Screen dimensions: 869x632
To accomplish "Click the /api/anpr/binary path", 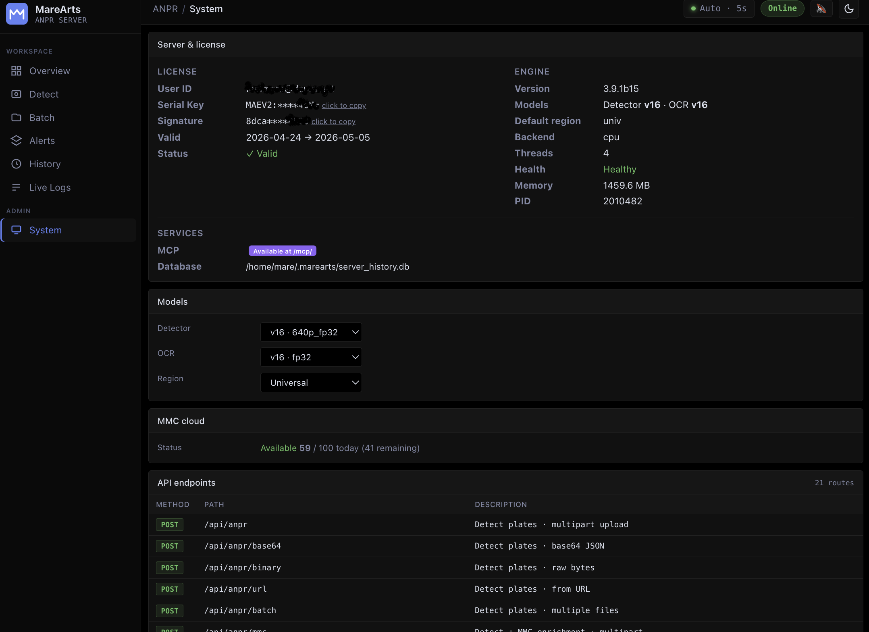I will [x=243, y=568].
